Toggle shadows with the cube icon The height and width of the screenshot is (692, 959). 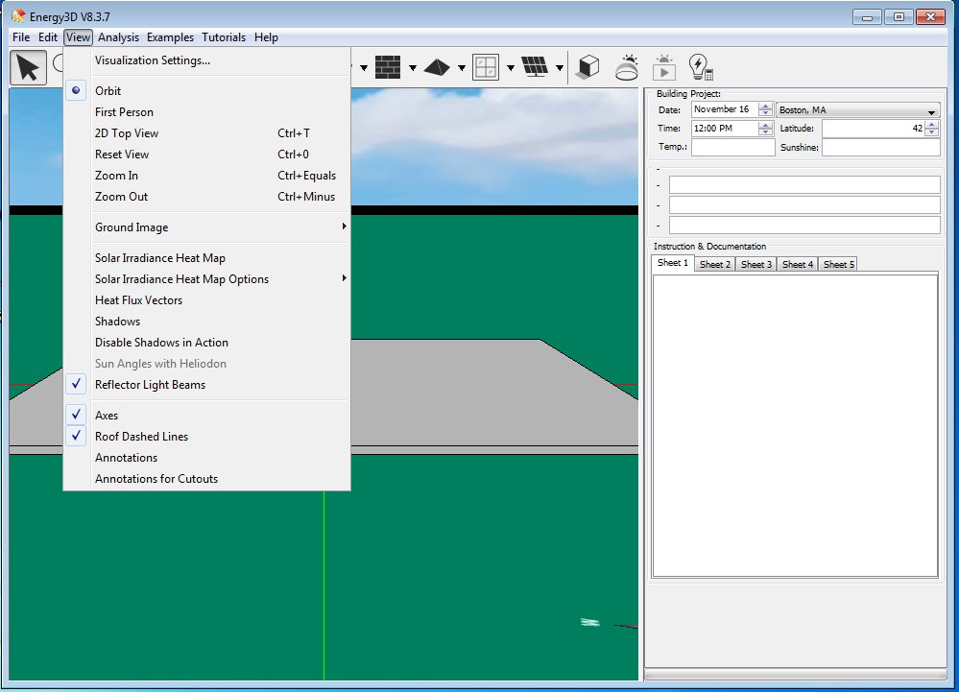(x=587, y=66)
